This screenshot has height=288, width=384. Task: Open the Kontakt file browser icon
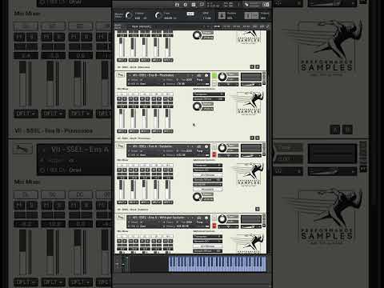click(177, 5)
